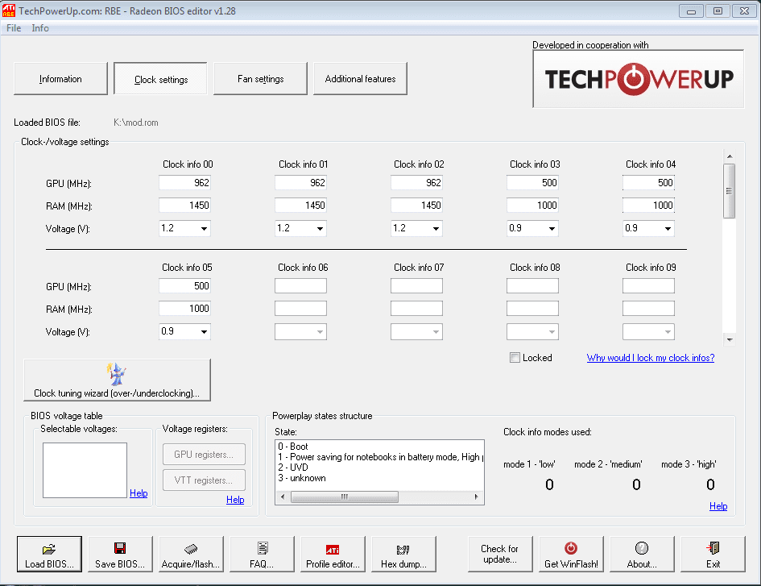The image size is (761, 586).
Task: Click the Exit door icon button
Action: [713, 554]
